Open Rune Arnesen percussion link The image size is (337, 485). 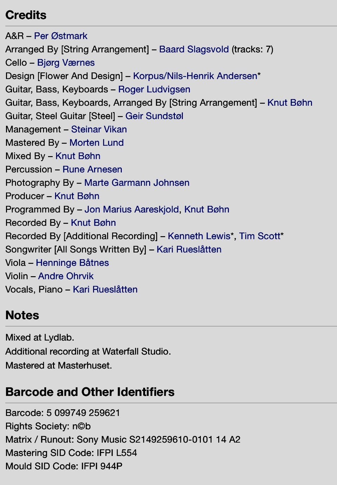(92, 169)
